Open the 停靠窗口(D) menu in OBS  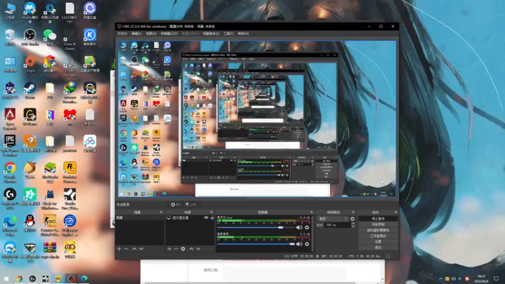[x=169, y=33]
